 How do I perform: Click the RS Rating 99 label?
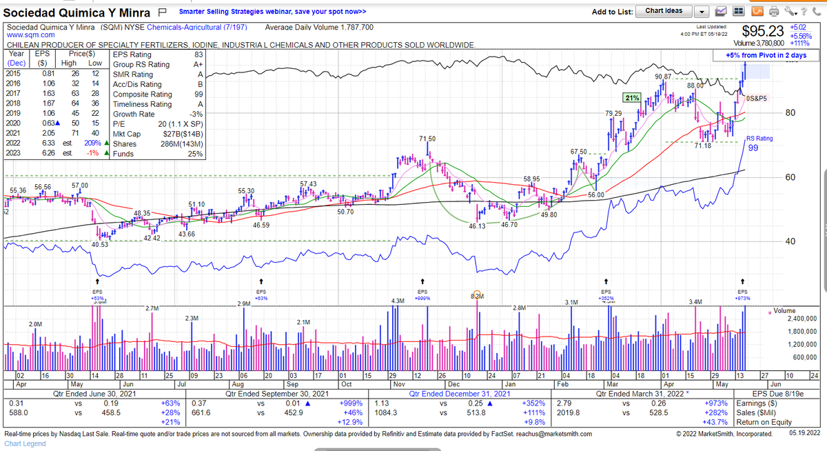(759, 143)
